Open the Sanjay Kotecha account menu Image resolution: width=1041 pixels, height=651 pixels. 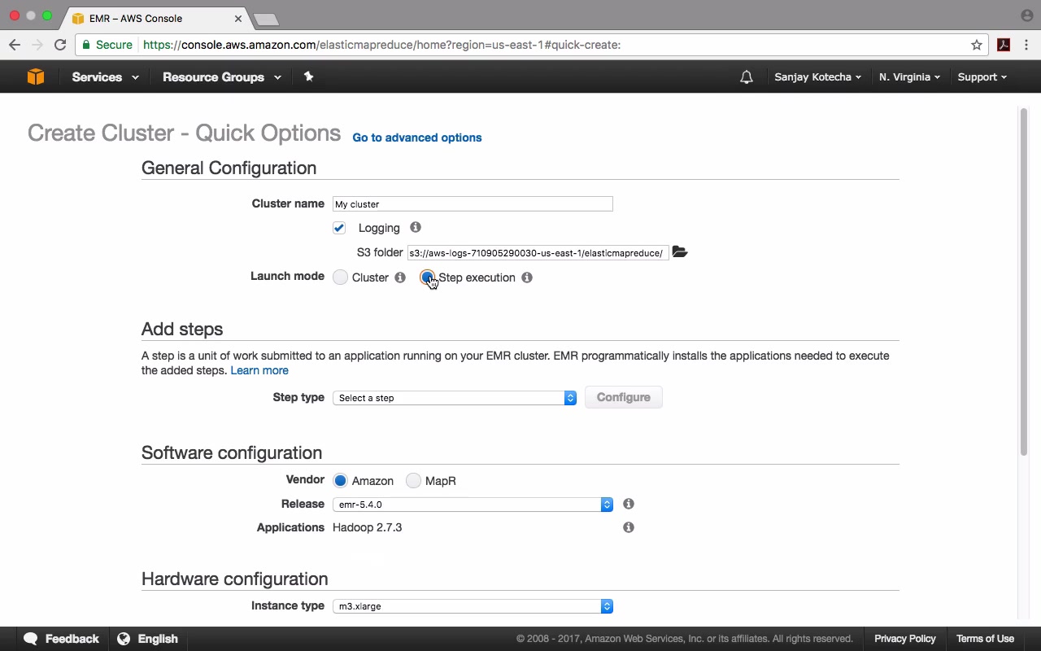tap(818, 77)
